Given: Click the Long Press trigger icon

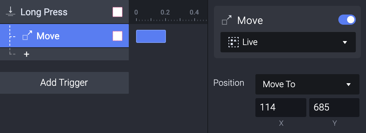Looking at the screenshot, I should pyautogui.click(x=11, y=12).
